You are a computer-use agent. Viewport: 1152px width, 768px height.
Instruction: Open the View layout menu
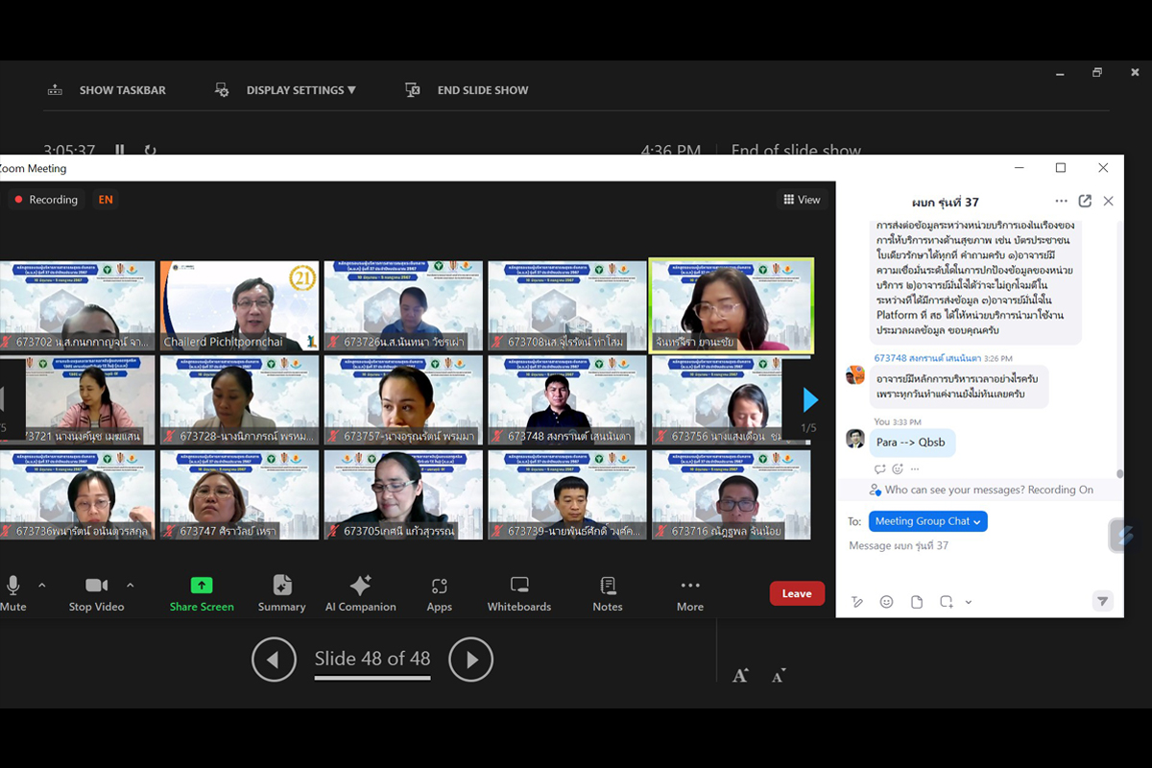coord(803,200)
